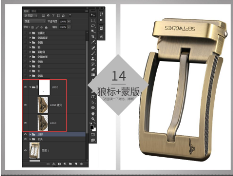
Task: Add a layer mask
Action: click(59, 164)
